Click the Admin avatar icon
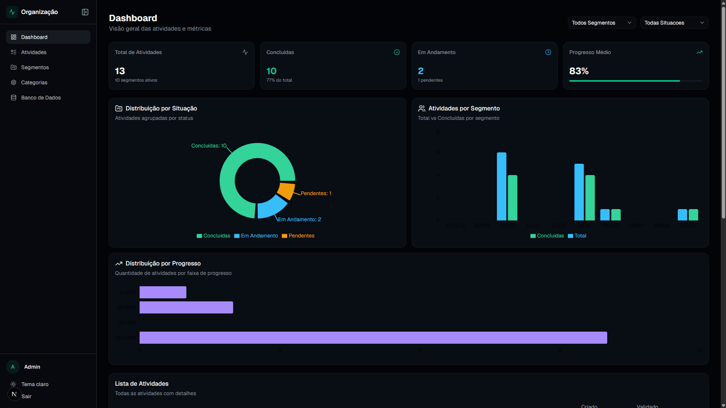 [x=13, y=367]
